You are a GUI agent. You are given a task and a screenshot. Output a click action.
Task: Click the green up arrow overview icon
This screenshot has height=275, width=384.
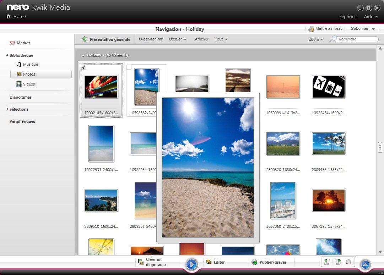pos(84,39)
